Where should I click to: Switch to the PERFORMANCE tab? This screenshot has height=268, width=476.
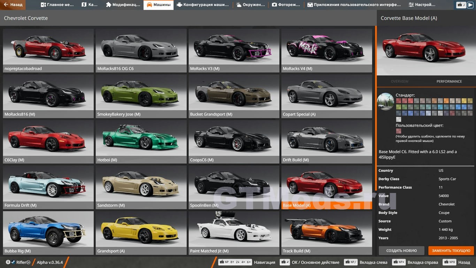coord(449,81)
